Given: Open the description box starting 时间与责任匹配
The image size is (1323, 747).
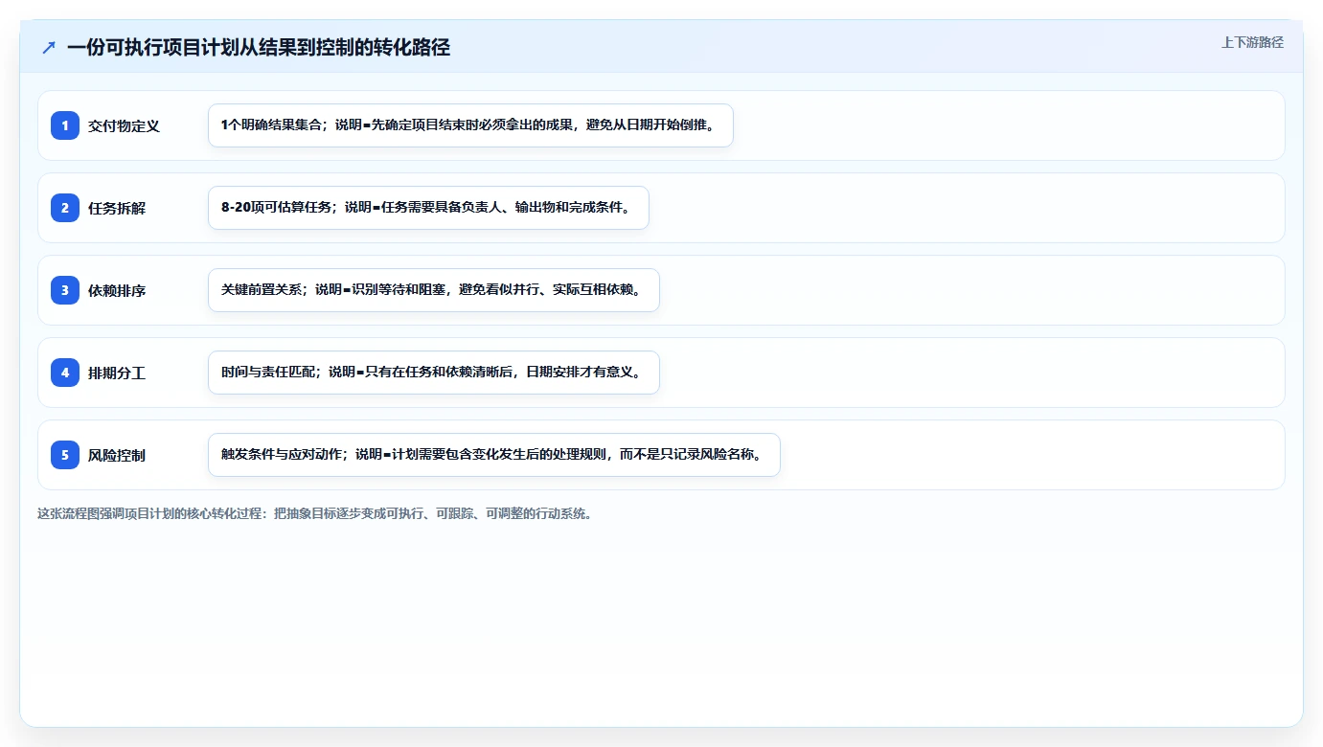Looking at the screenshot, I should pos(434,373).
